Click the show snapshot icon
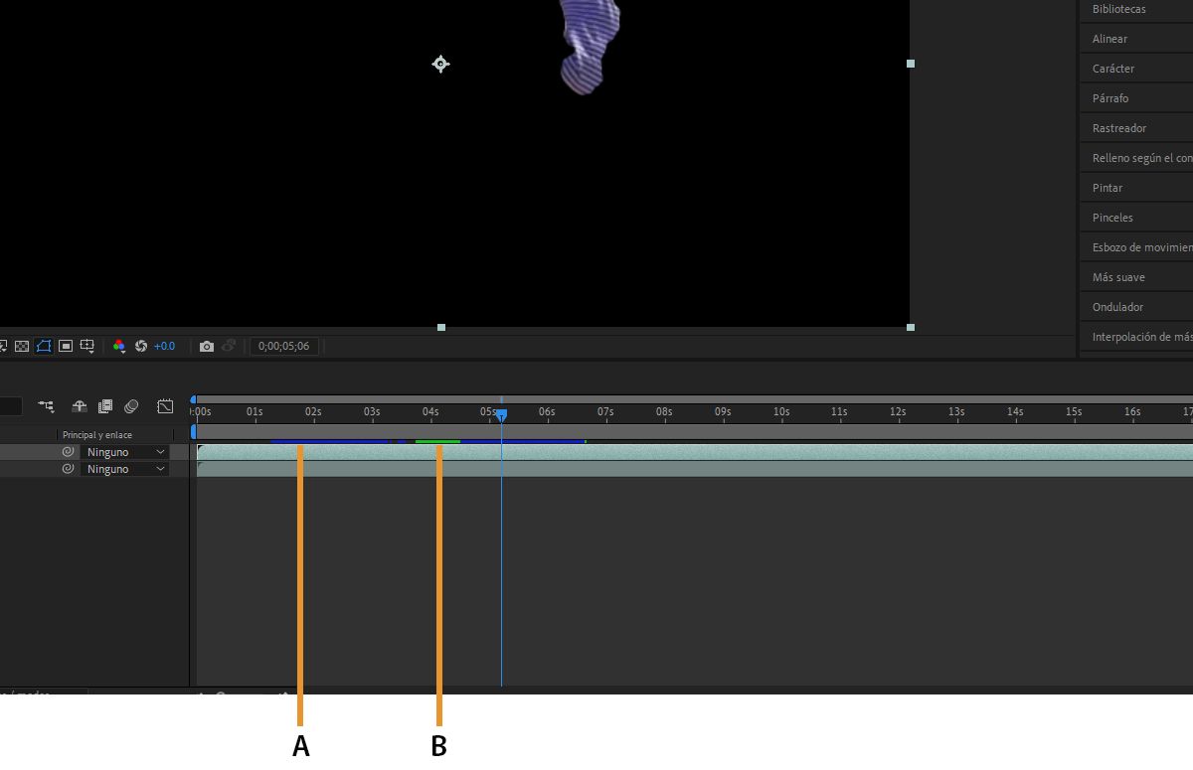Screen dimensions: 1193x770 click(229, 346)
